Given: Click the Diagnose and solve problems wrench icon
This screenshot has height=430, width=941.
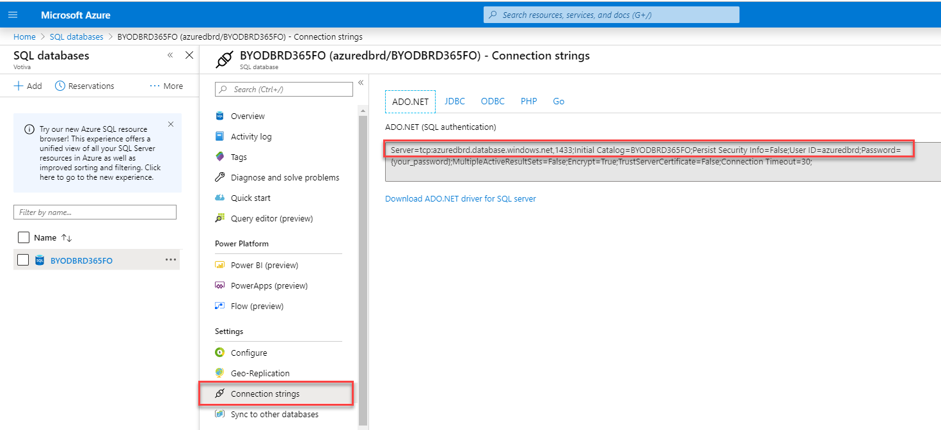Looking at the screenshot, I should tap(219, 177).
